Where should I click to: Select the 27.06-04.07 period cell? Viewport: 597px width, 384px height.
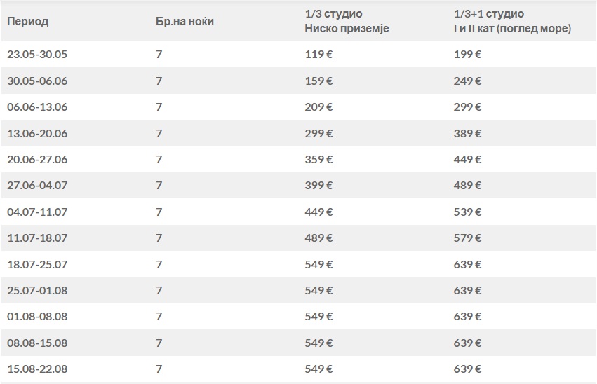37,186
